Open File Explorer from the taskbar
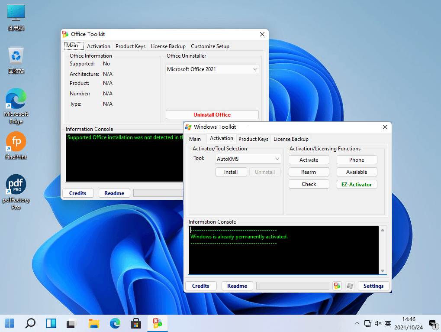This screenshot has width=441, height=332. point(93,323)
